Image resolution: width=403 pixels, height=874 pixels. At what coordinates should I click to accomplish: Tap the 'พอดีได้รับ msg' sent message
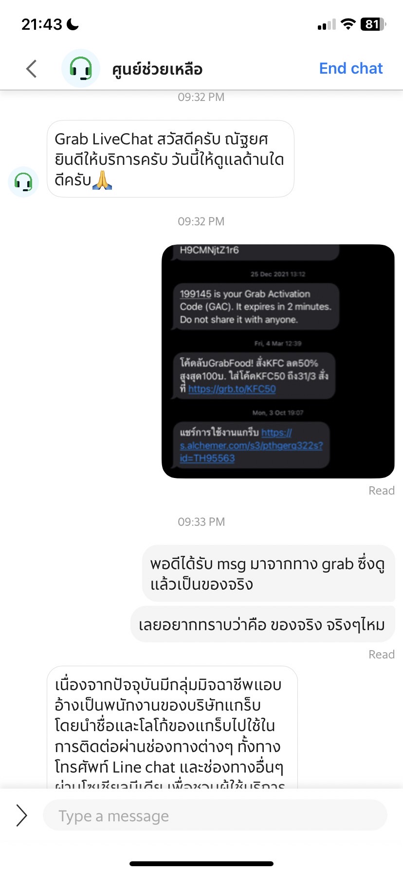268,574
